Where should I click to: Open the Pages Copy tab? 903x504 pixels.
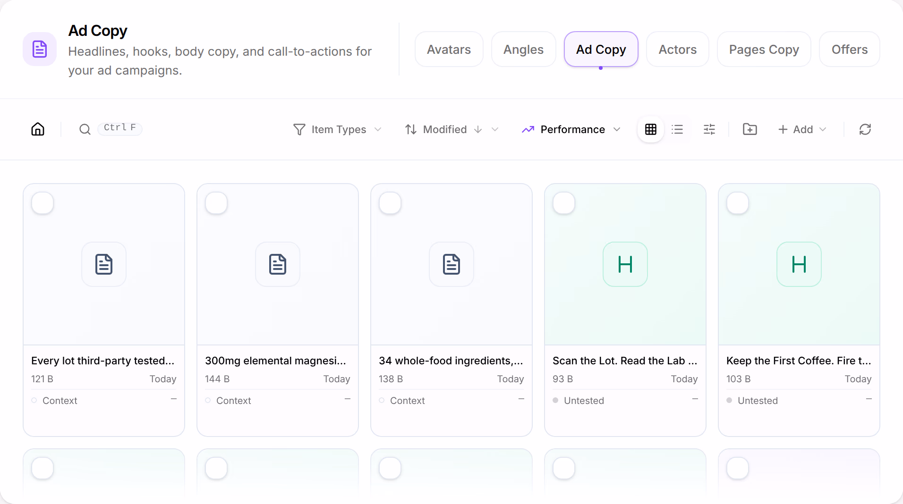(x=764, y=49)
